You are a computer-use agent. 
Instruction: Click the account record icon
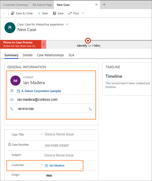(x=18, y=91)
